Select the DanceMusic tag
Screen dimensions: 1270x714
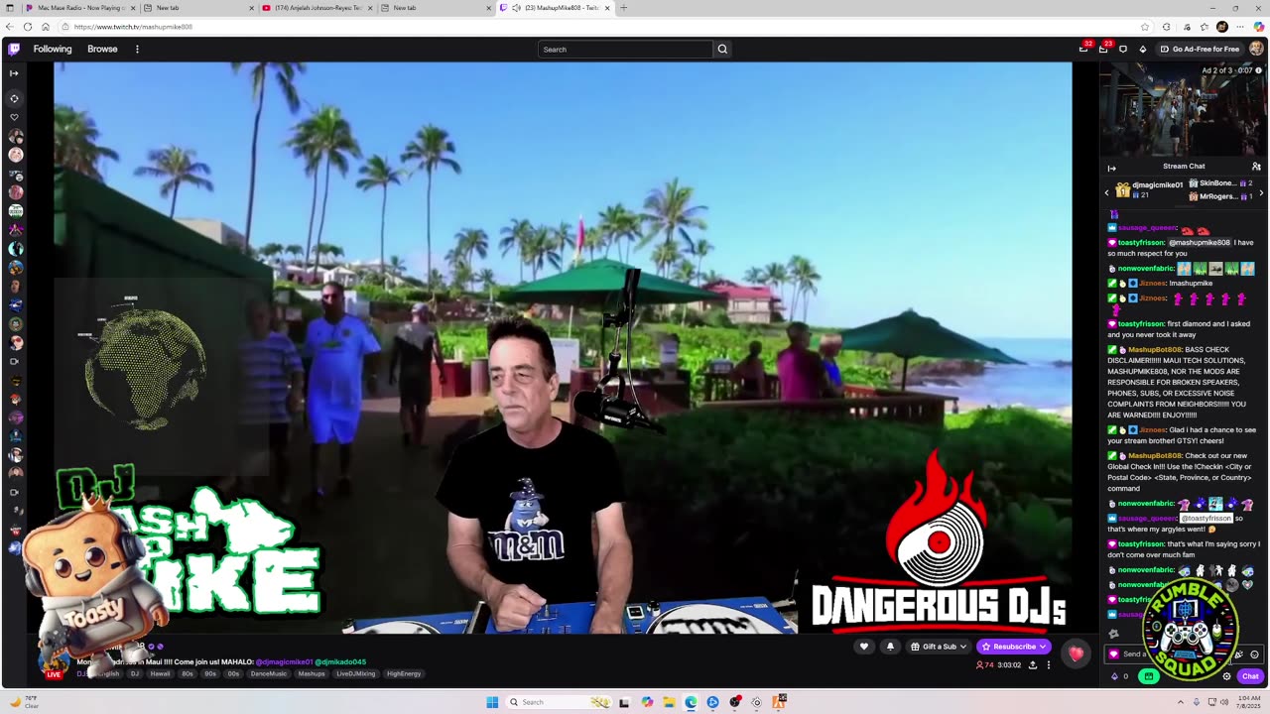[x=268, y=674]
